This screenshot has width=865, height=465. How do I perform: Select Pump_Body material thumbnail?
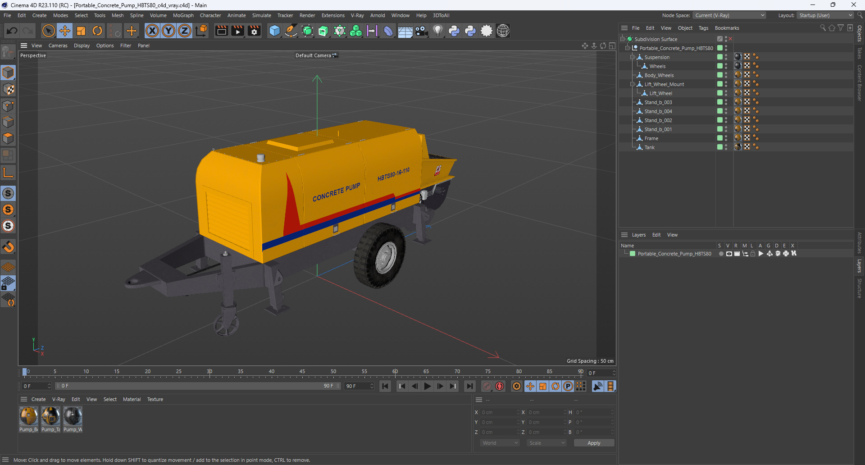[28, 416]
